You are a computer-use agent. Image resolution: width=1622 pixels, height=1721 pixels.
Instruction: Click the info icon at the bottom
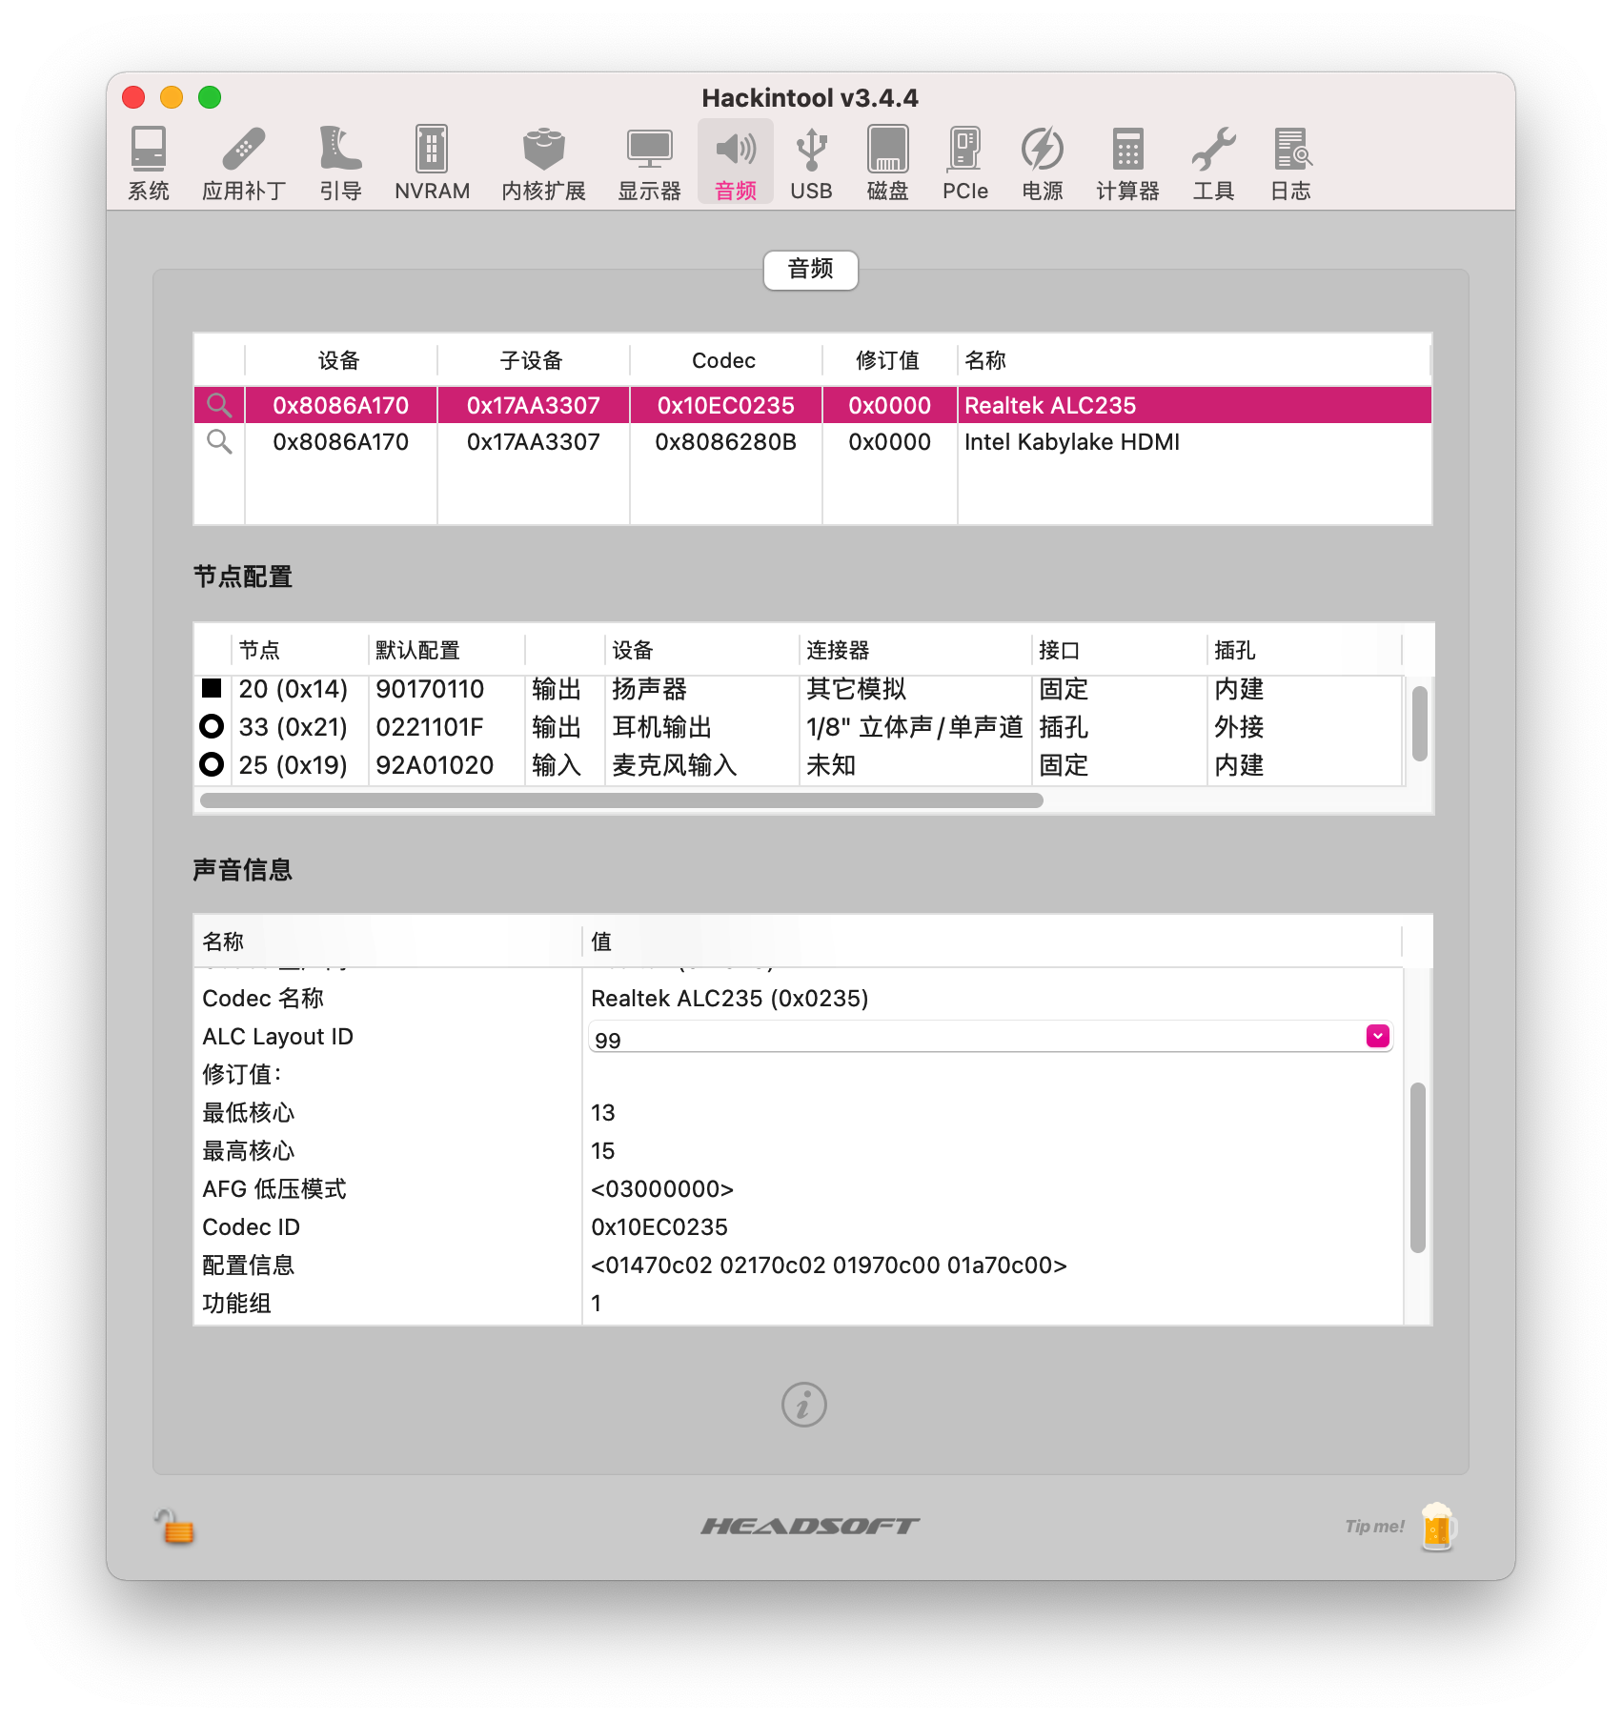(803, 1405)
